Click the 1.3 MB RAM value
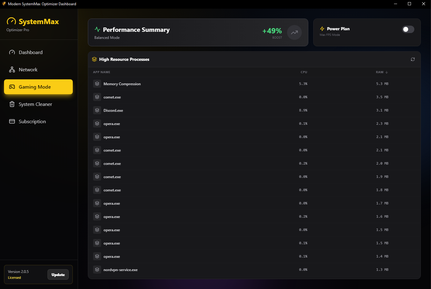Viewport: 431px width, 289px height. pos(382,270)
